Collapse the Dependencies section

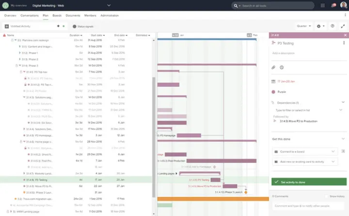[x=344, y=102]
